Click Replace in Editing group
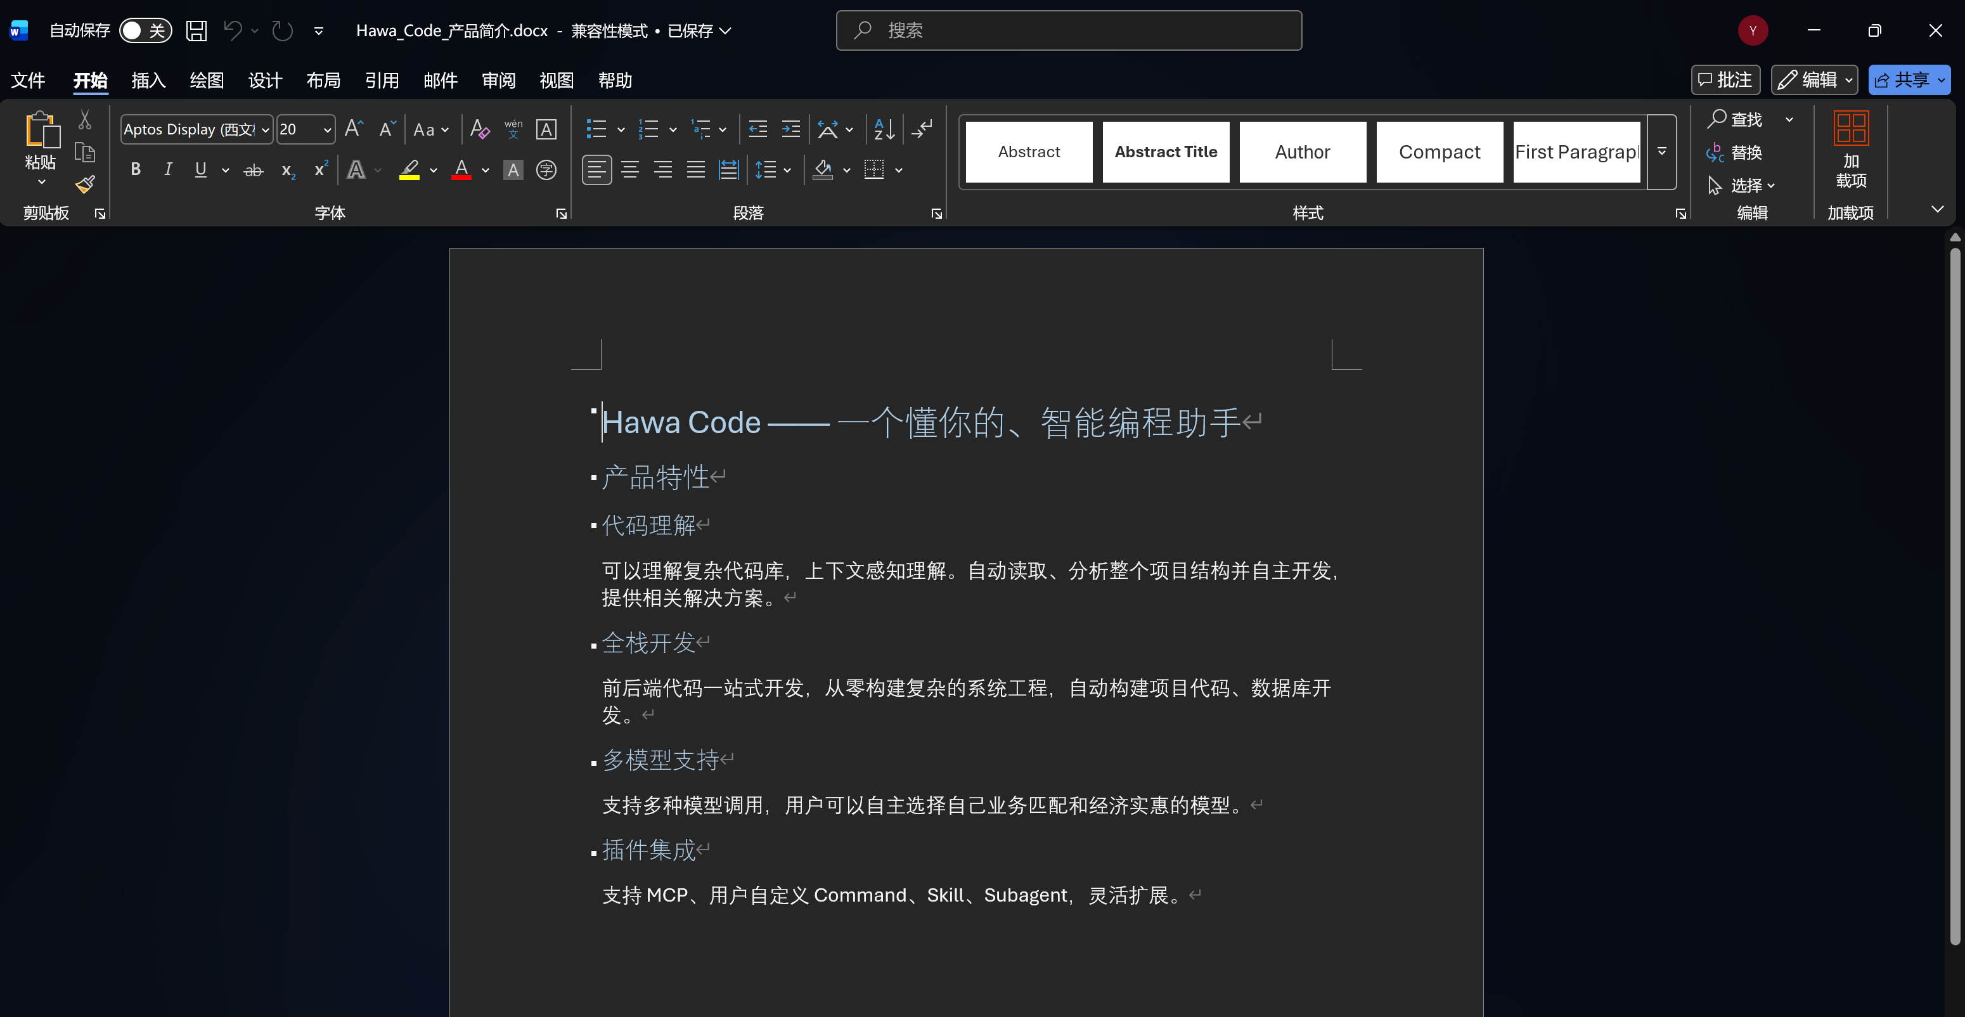This screenshot has width=1965, height=1017. pyautogui.click(x=1735, y=153)
